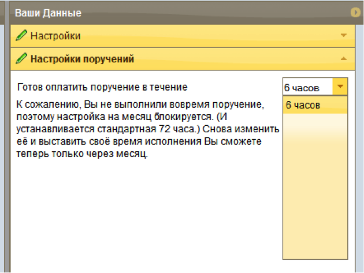Expand the Настройки section with its down arrow
This screenshot has width=364, height=273.
344,35
